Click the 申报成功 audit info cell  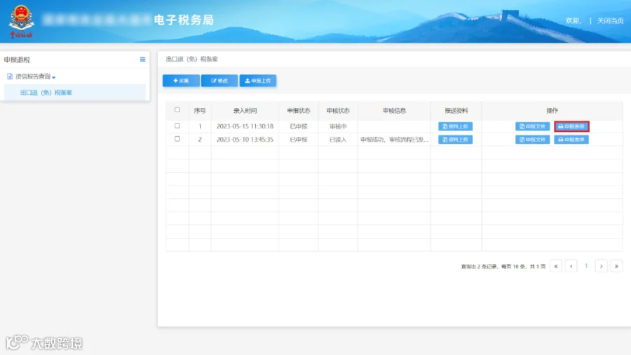(394, 140)
